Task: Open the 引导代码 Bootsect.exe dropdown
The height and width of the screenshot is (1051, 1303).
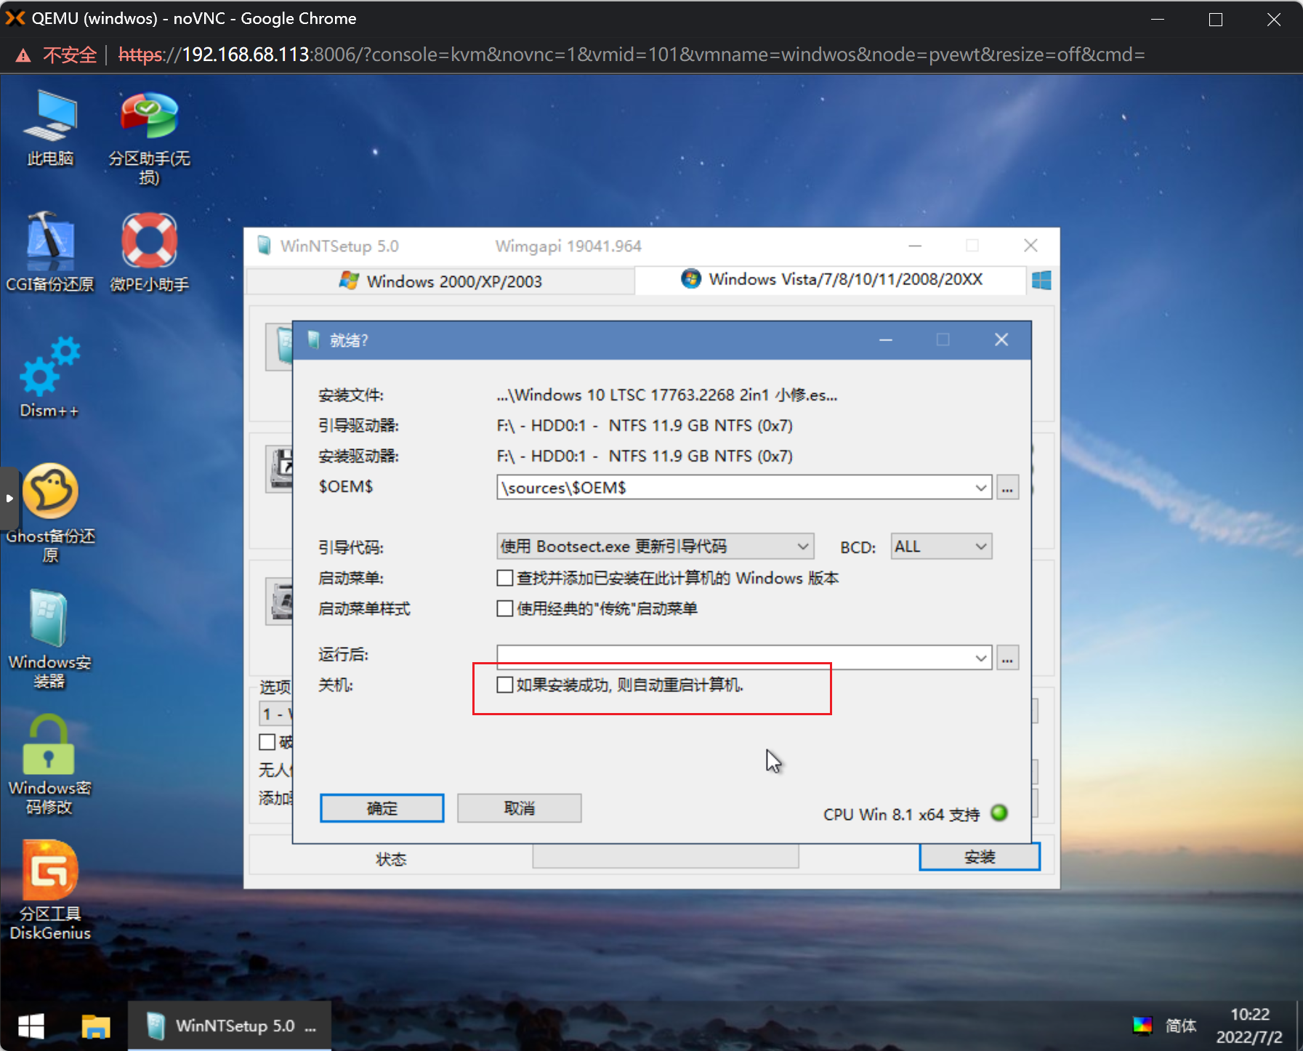Action: pyautogui.click(x=655, y=547)
